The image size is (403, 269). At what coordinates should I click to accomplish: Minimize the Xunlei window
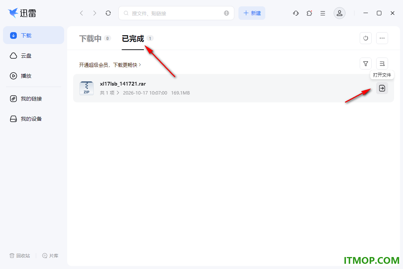[366, 13]
